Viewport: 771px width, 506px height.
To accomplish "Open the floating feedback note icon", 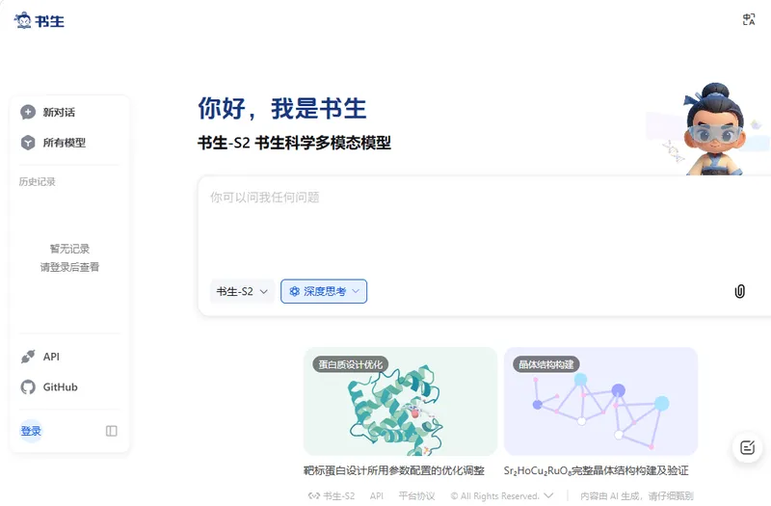I will 748,447.
